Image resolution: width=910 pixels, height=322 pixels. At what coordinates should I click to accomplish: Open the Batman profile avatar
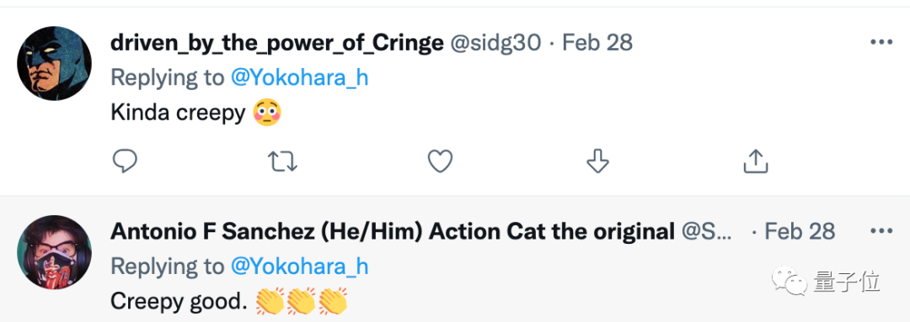[x=54, y=64]
